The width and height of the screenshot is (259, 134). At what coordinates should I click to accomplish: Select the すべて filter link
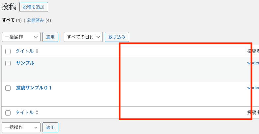point(9,20)
